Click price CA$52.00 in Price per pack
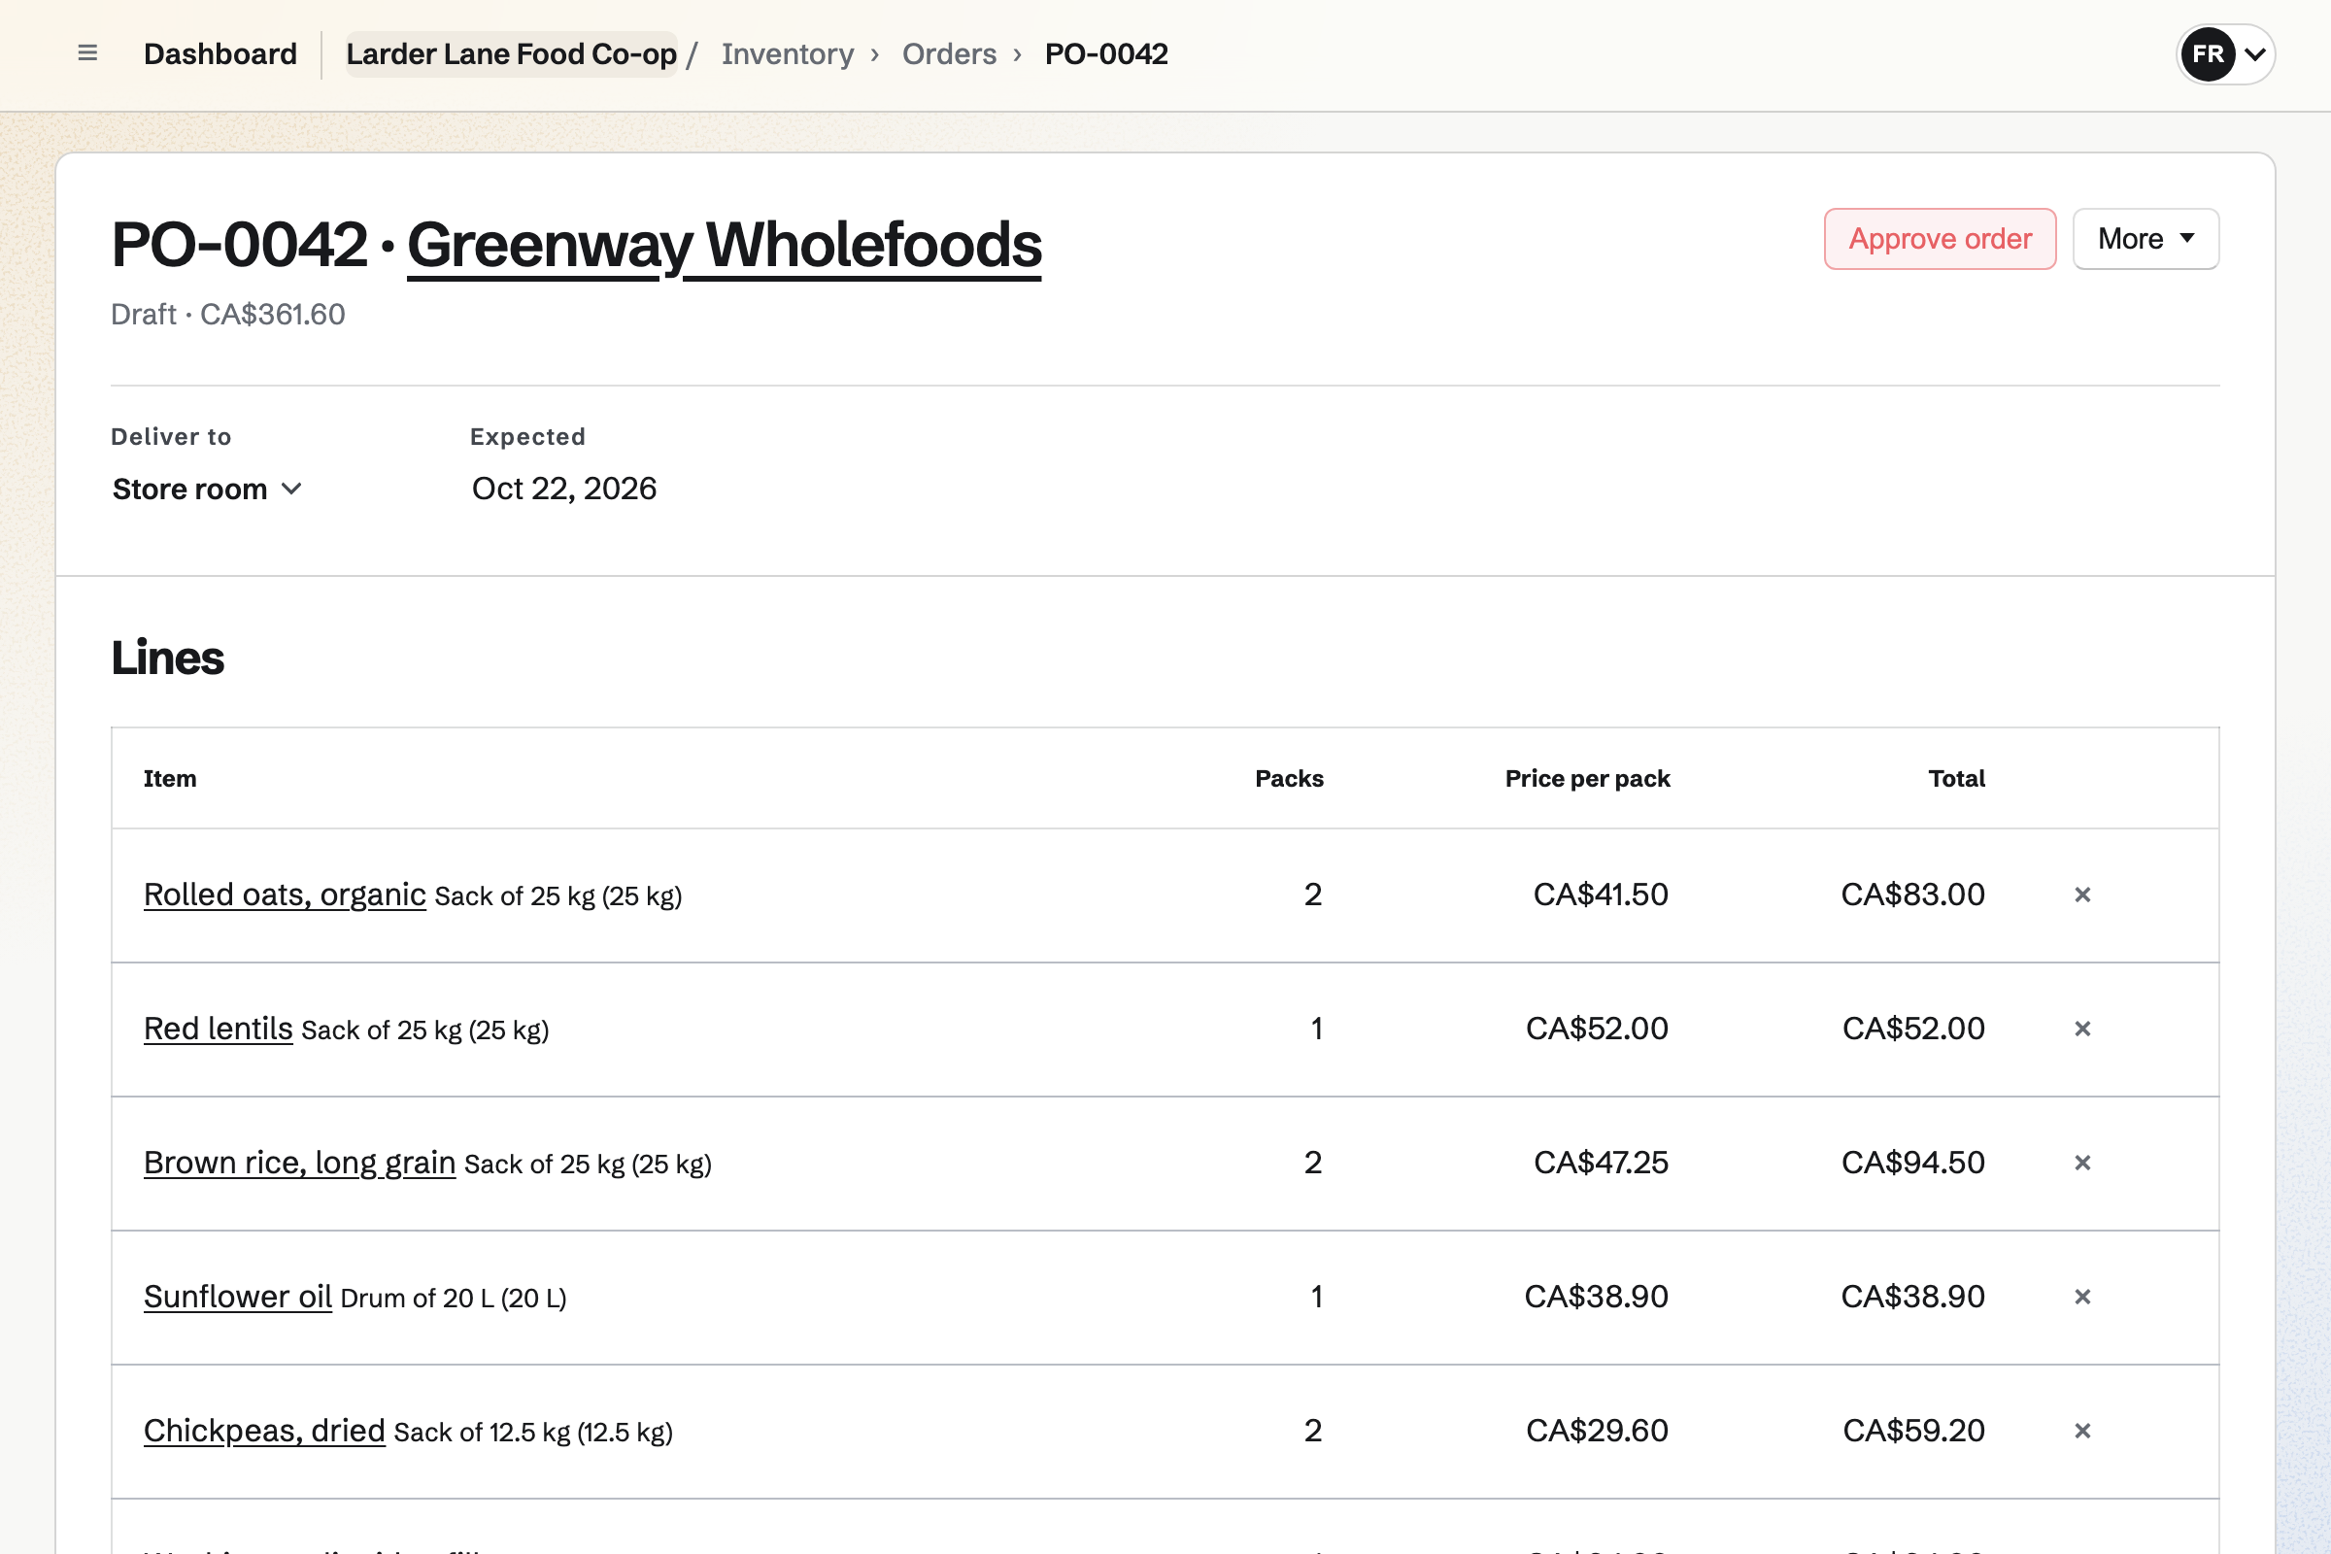 [1597, 1029]
